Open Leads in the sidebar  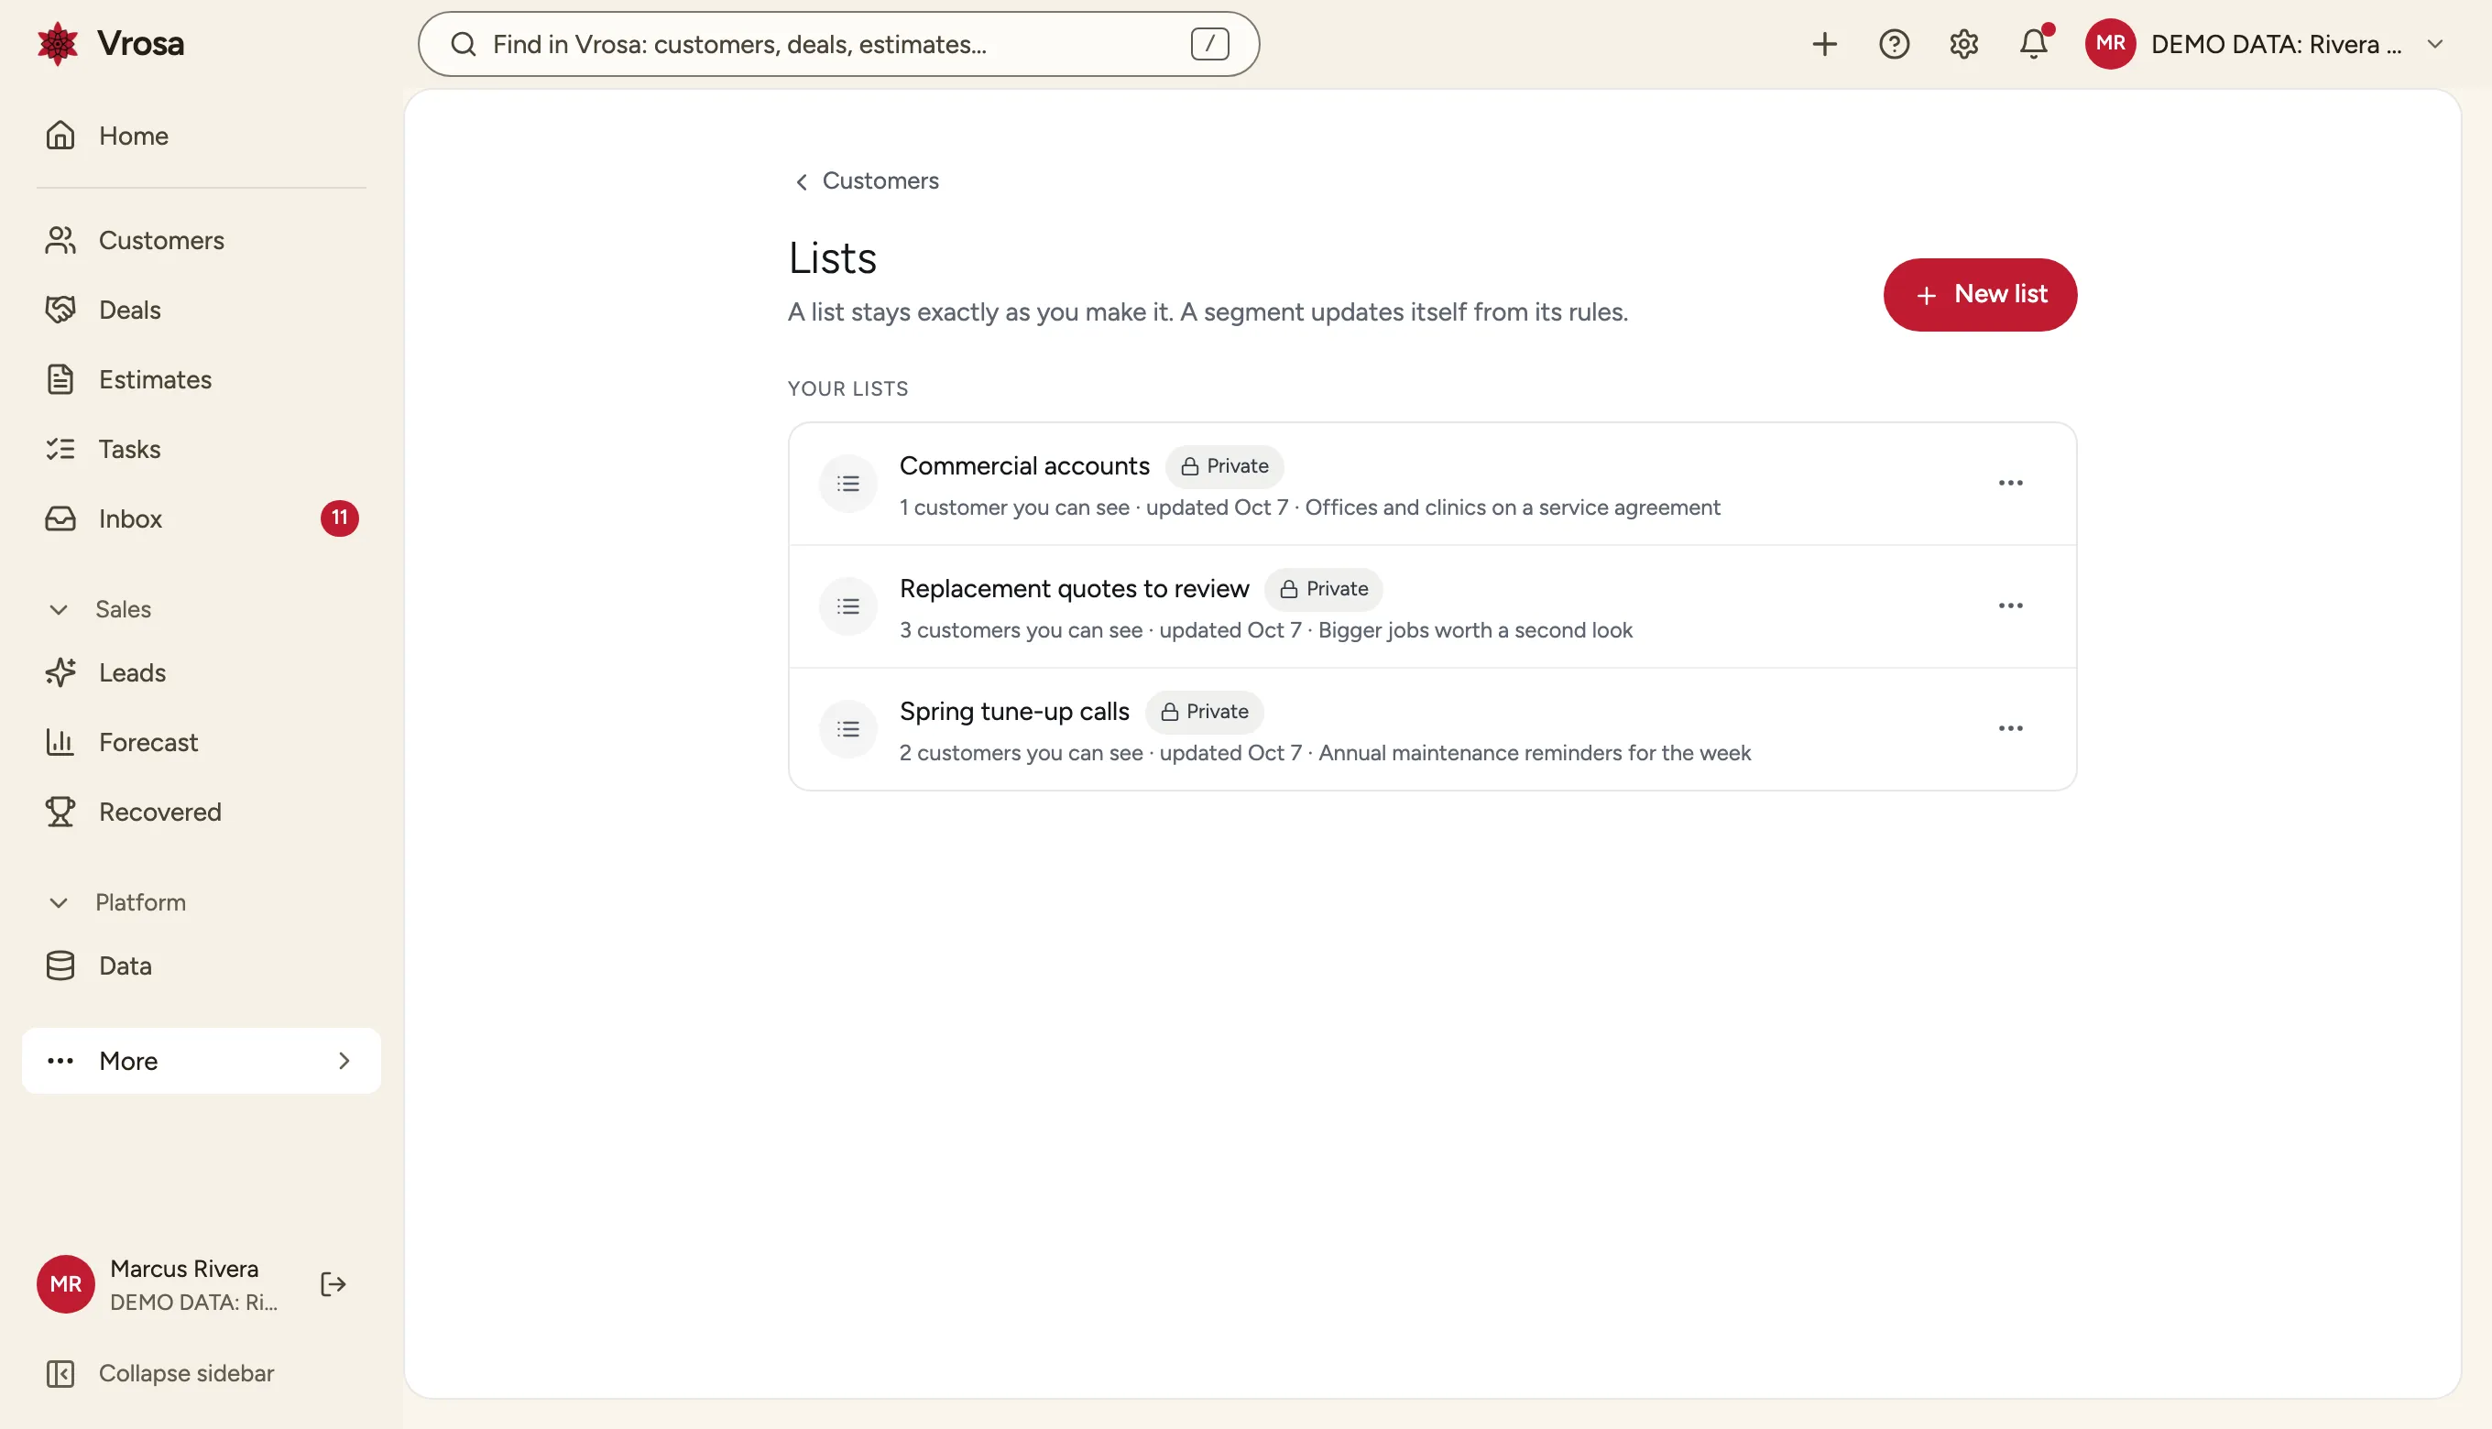202,673
